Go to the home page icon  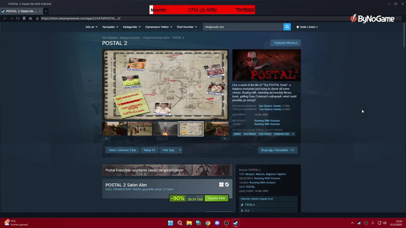tap(30, 18)
